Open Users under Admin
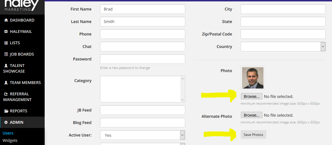Viewport: 332px width, 145px height. point(8,133)
